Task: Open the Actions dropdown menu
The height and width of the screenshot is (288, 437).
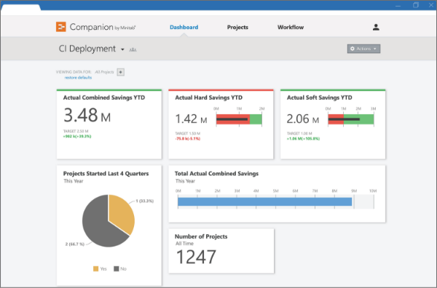Action: pos(363,49)
